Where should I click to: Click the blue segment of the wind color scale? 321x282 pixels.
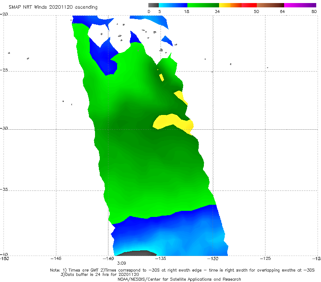pyautogui.click(x=173, y=5)
